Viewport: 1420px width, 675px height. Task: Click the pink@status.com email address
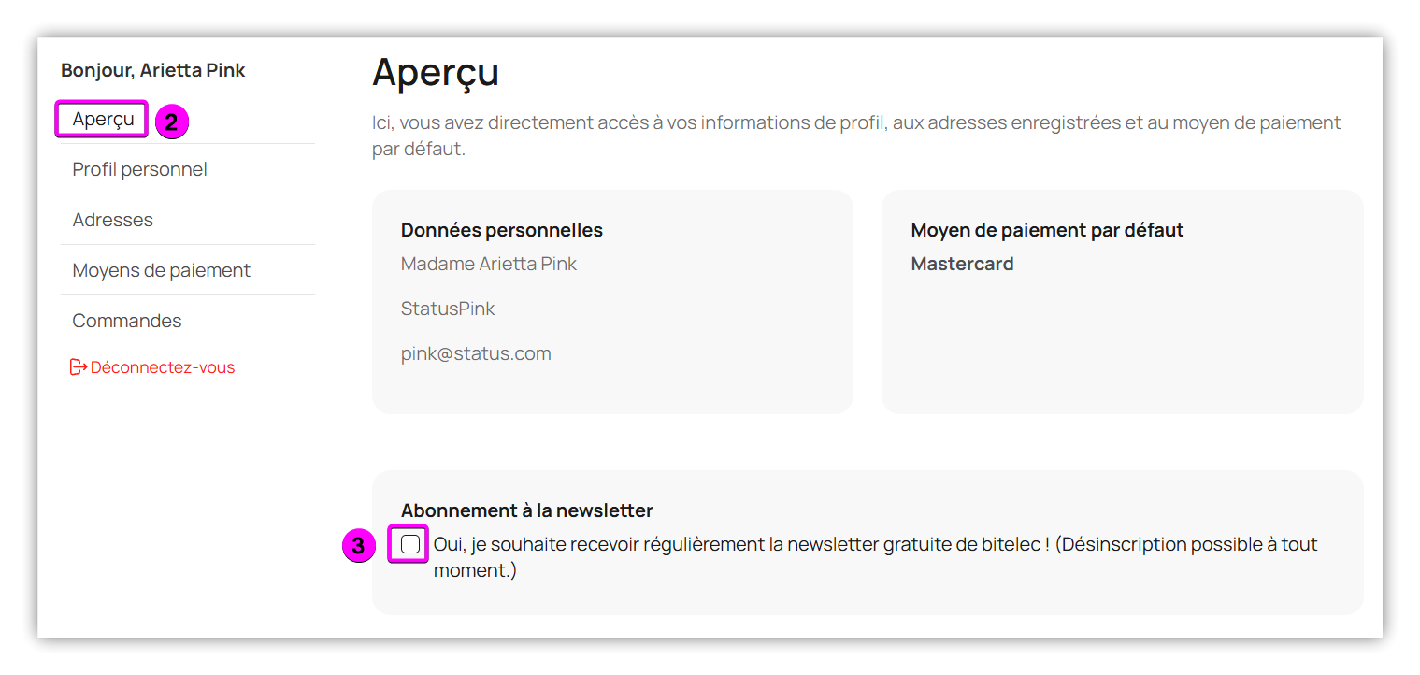coord(476,353)
